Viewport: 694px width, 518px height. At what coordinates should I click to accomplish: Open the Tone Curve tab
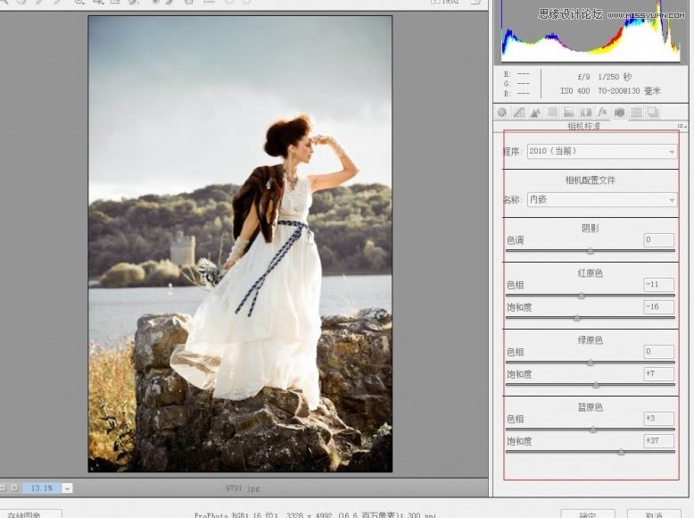(519, 113)
